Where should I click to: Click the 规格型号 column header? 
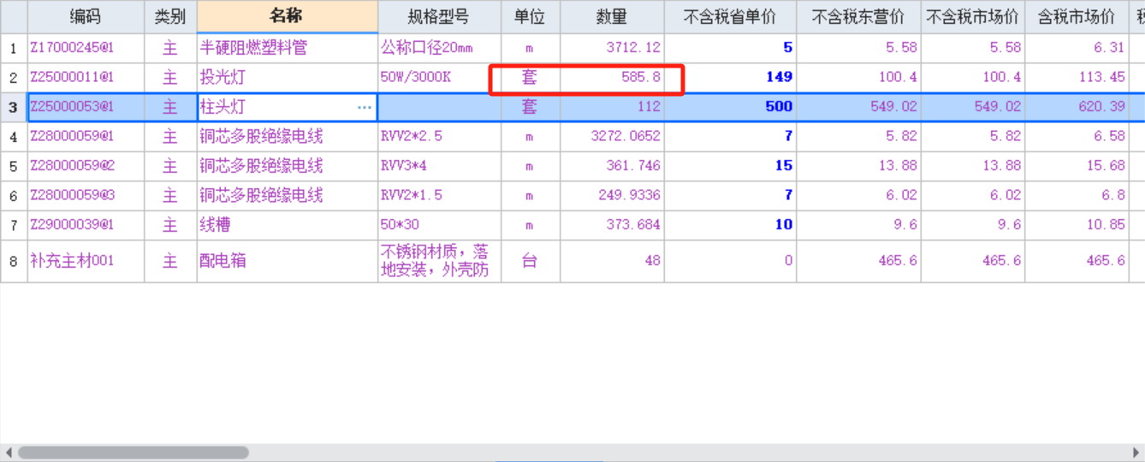(x=439, y=17)
